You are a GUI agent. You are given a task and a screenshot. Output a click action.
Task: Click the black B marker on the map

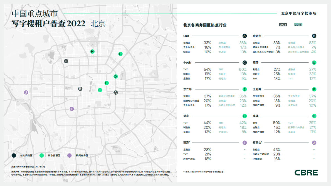click(x=80, y=89)
